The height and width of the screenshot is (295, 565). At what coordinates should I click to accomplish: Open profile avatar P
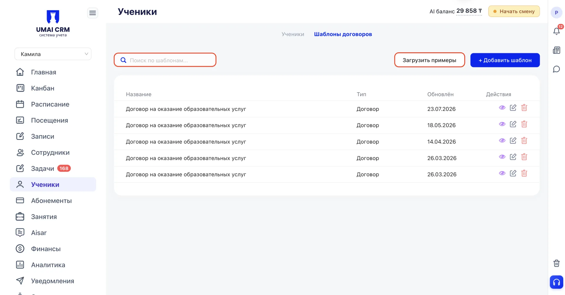(556, 13)
